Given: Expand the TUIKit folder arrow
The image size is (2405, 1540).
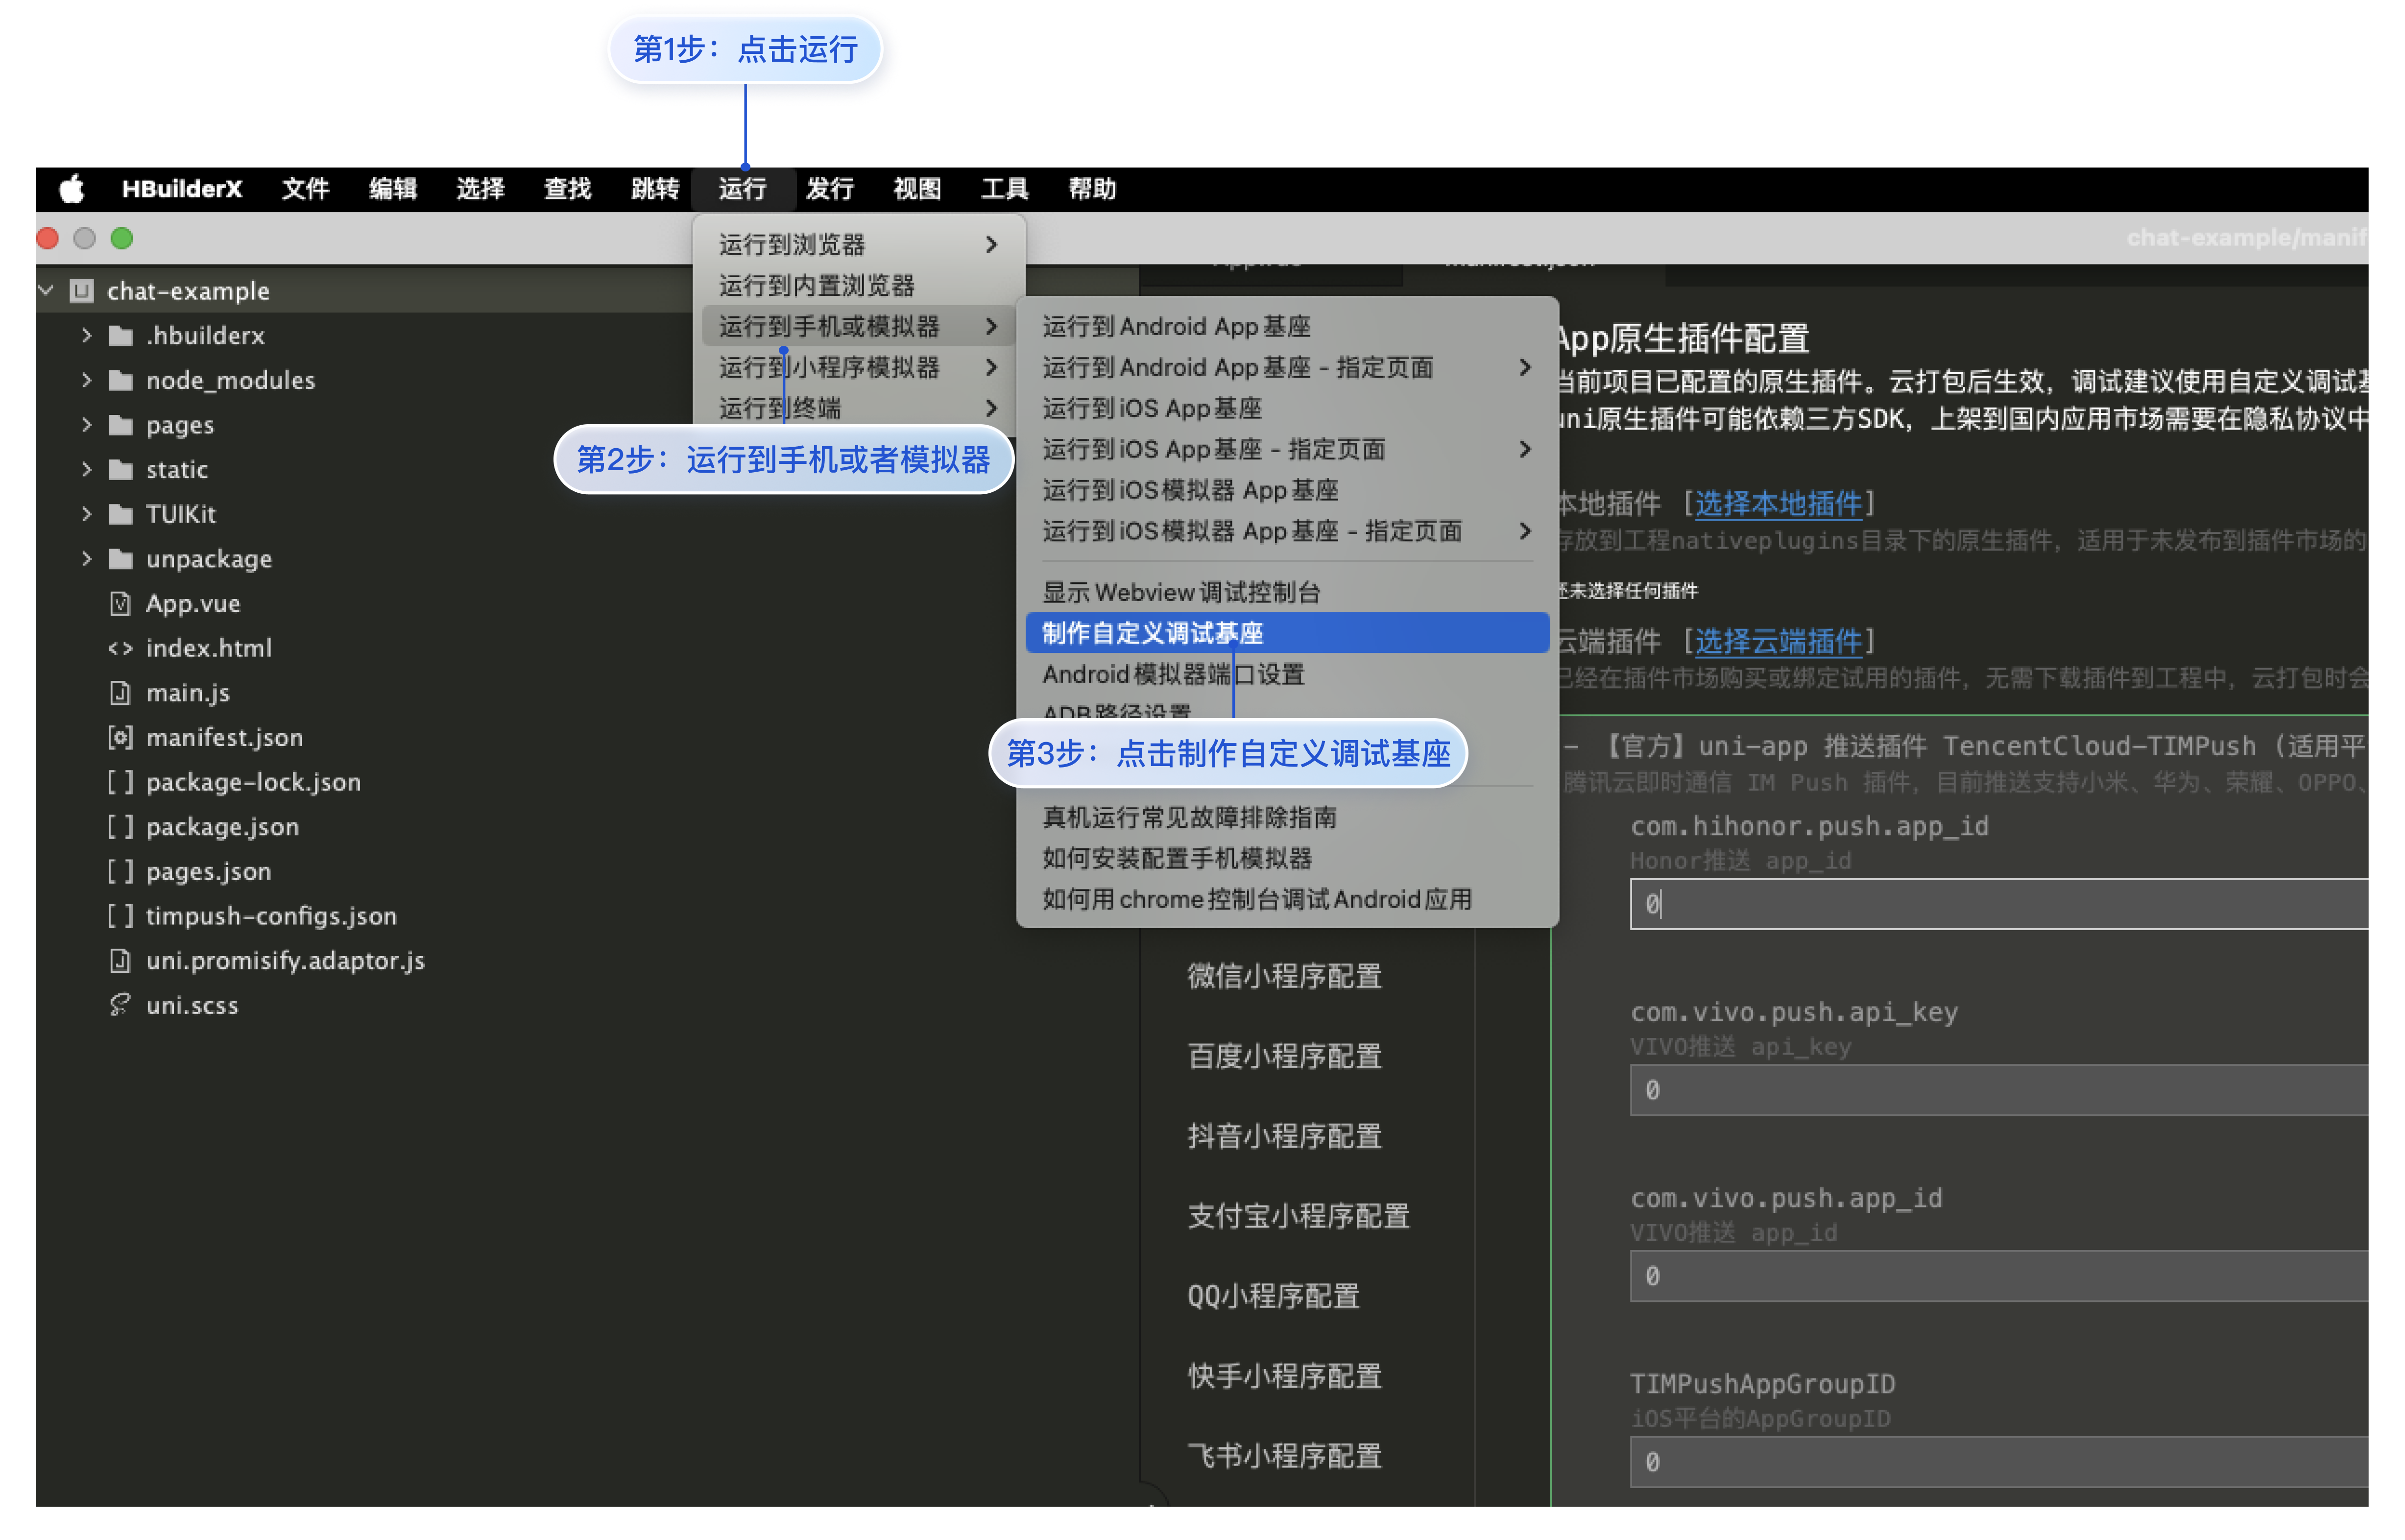Looking at the screenshot, I should (x=87, y=514).
